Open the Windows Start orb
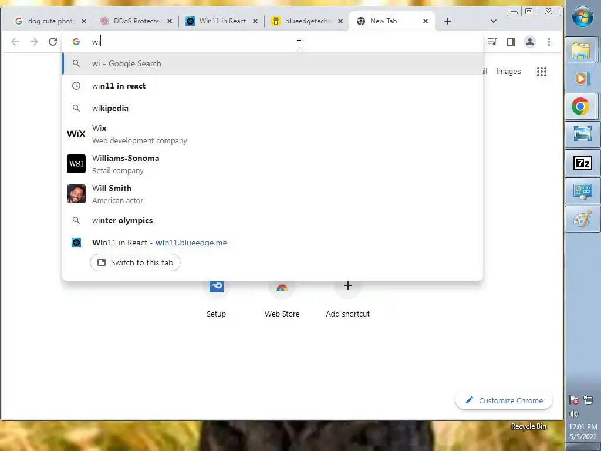 (582, 17)
